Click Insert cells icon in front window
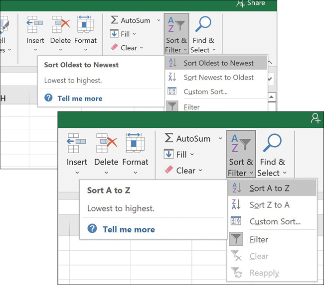 pos(76,143)
